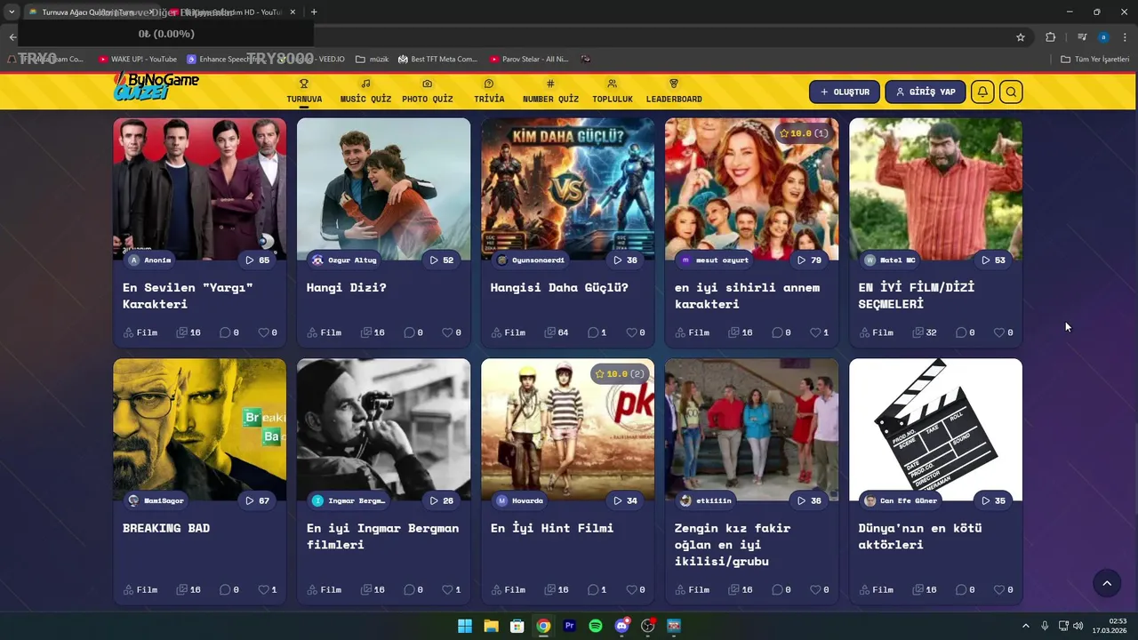Open Discord from the taskbar
This screenshot has height=640, width=1138.
(x=622, y=626)
